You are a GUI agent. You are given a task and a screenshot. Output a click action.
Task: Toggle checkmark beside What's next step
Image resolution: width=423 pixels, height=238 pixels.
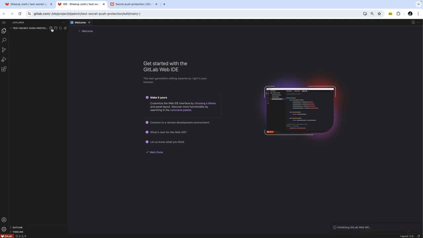tap(147, 132)
